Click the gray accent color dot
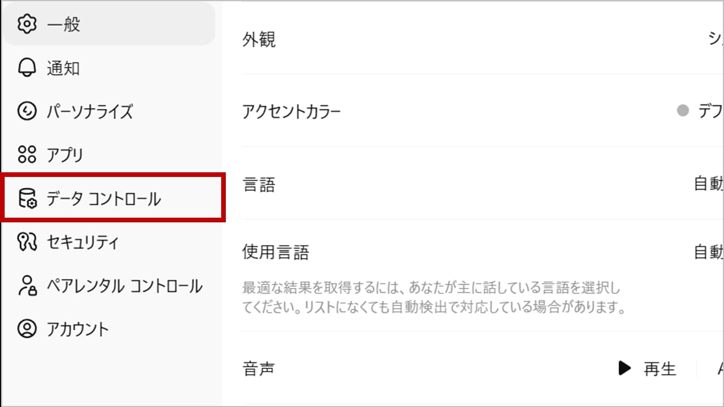The image size is (724, 407). click(683, 111)
